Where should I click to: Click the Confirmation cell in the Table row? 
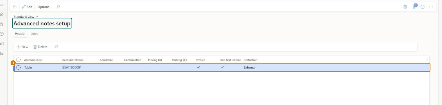tap(135, 68)
